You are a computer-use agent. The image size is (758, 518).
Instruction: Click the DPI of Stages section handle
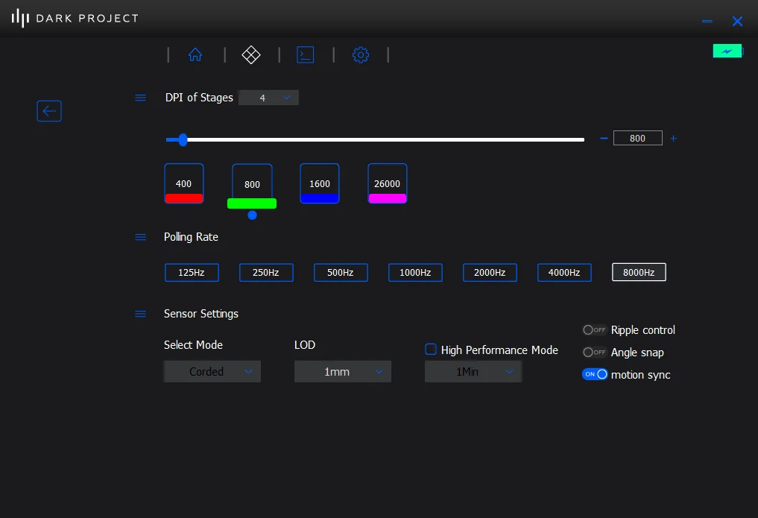point(141,98)
